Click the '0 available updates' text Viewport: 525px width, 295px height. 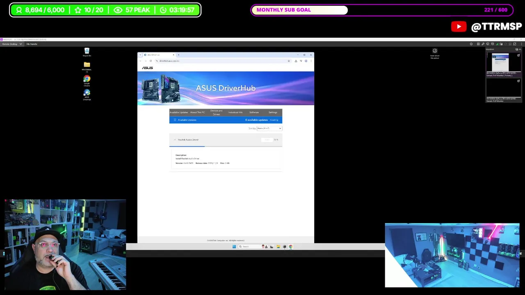pos(256,120)
